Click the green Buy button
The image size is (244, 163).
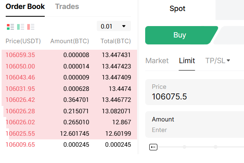click(x=179, y=35)
